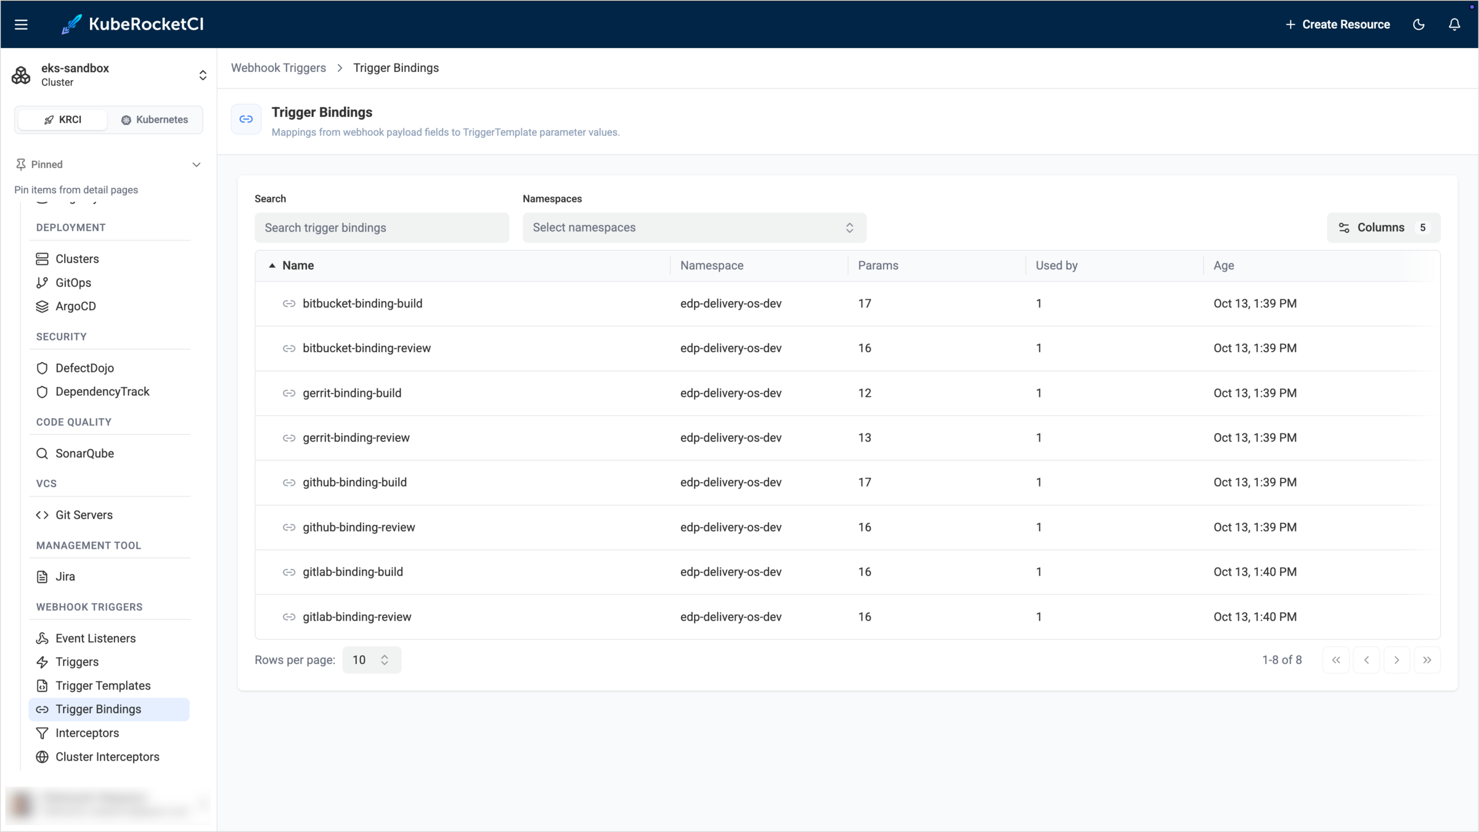Go to previous page of results
1479x832 pixels.
pyautogui.click(x=1366, y=660)
